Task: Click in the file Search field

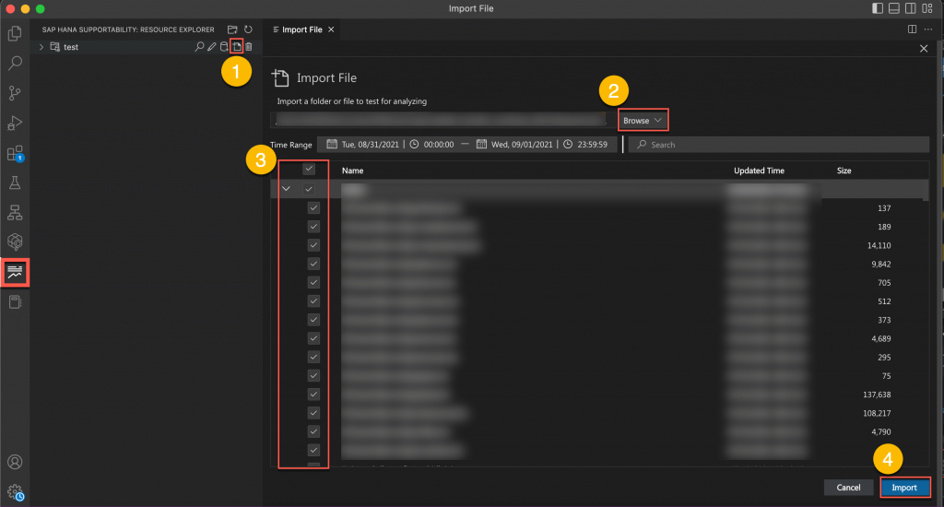Action: pos(778,145)
